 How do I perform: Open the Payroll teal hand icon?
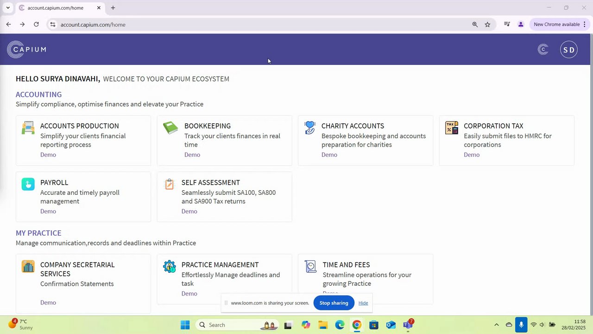[28, 184]
